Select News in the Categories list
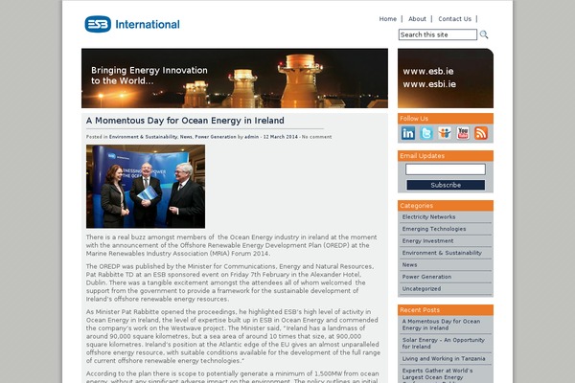Viewport: 575px width, 383px height. click(x=409, y=264)
